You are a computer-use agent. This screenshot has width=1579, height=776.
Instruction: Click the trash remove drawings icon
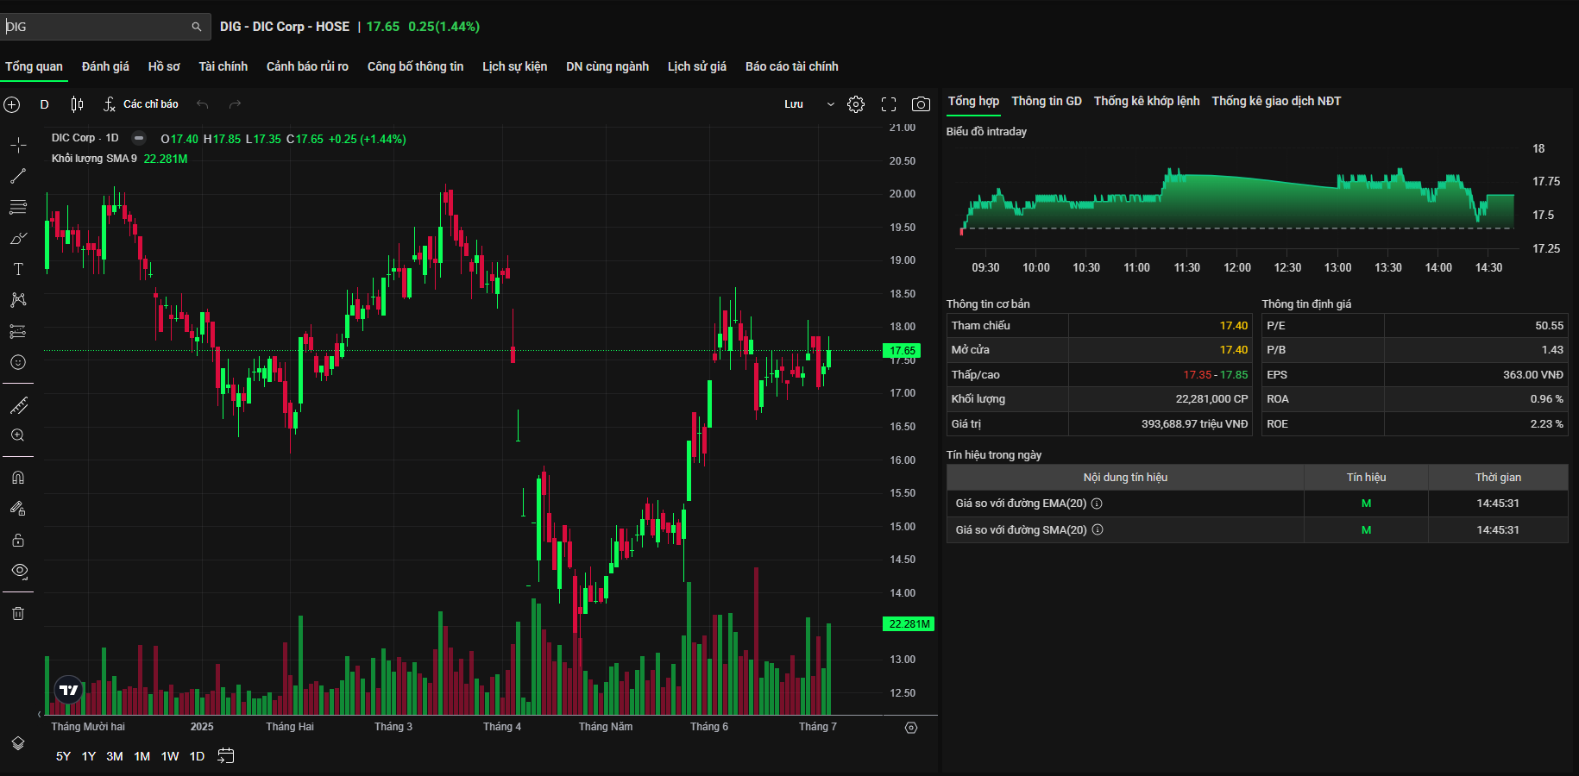[18, 613]
